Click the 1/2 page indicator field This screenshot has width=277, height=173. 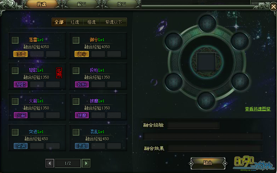(68, 163)
